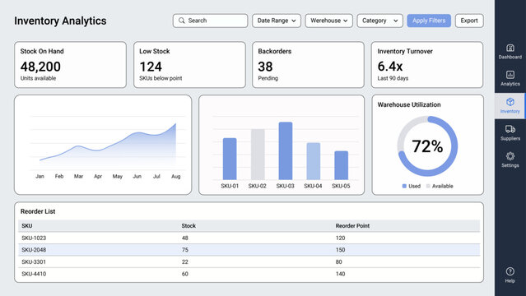The image size is (526, 296).
Task: Open the Settings gear icon
Action: 510,156
